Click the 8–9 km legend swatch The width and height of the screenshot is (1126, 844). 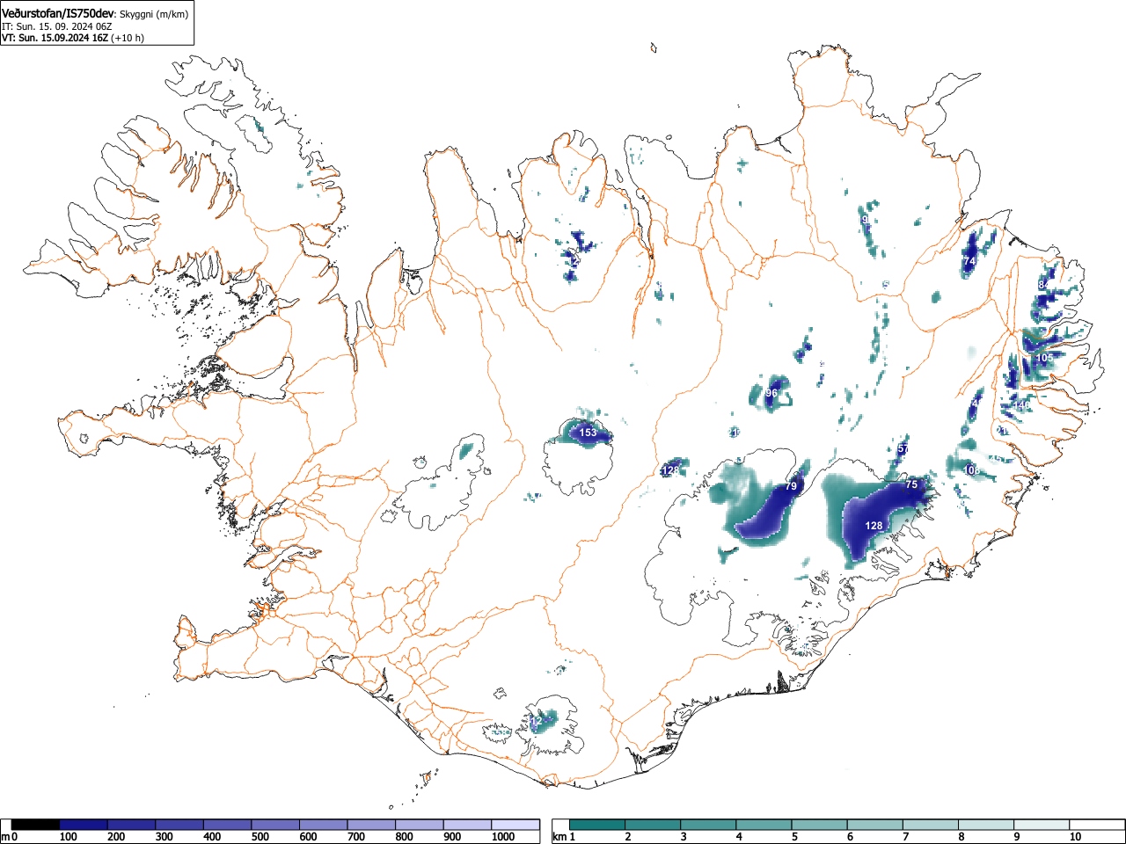pyautogui.click(x=985, y=825)
